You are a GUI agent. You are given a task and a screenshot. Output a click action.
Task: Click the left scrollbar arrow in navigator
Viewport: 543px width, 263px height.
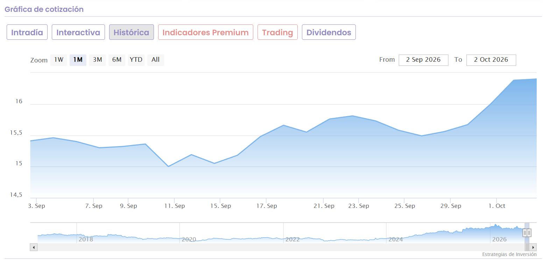point(34,247)
